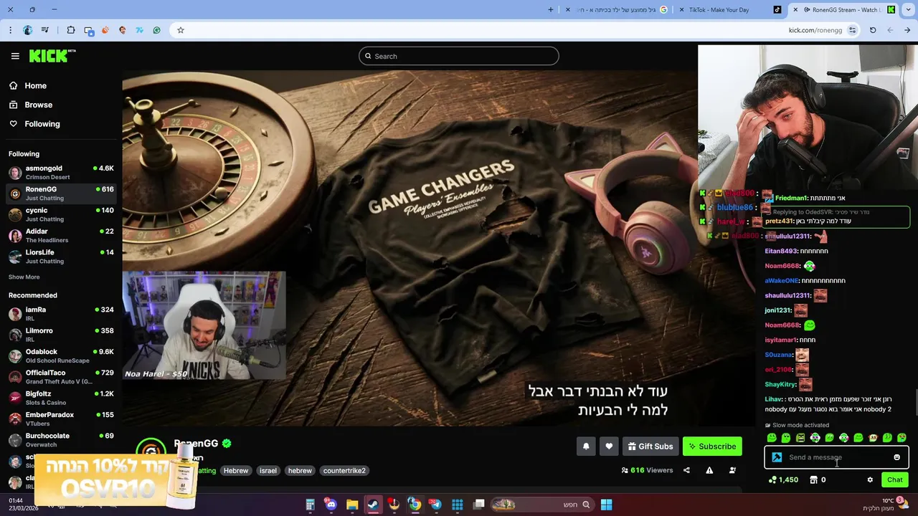Image resolution: width=918 pixels, height=516 pixels.
Task: Open a new browser tab
Action: [551, 9]
